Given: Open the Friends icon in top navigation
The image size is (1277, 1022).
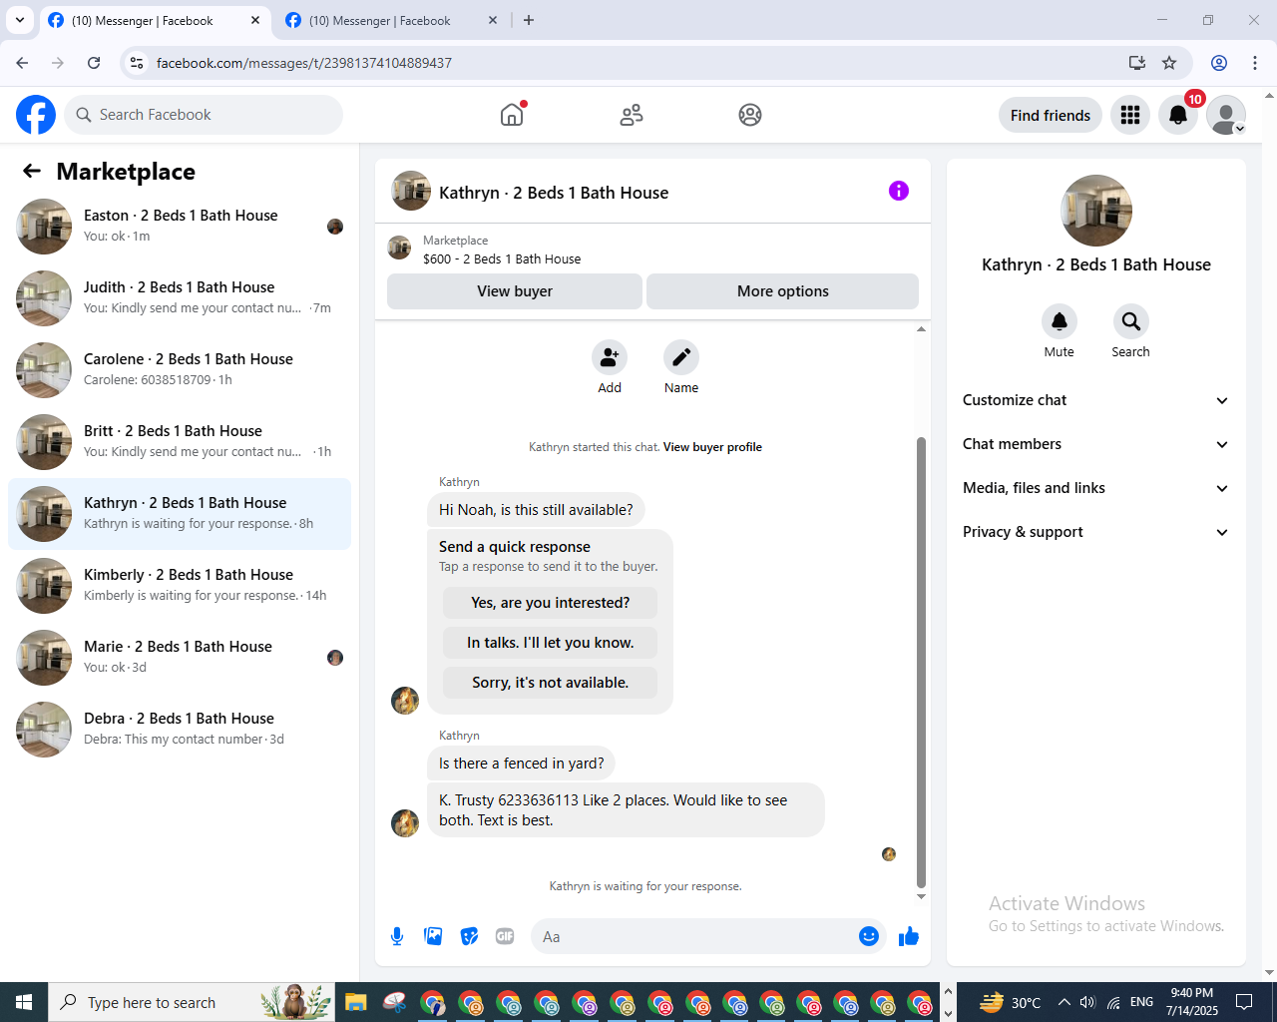Looking at the screenshot, I should point(632,115).
